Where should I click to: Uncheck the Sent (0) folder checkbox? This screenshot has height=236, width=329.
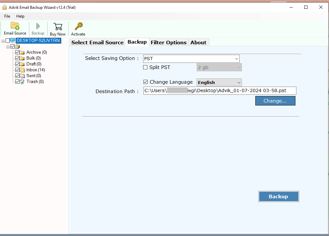(17, 76)
